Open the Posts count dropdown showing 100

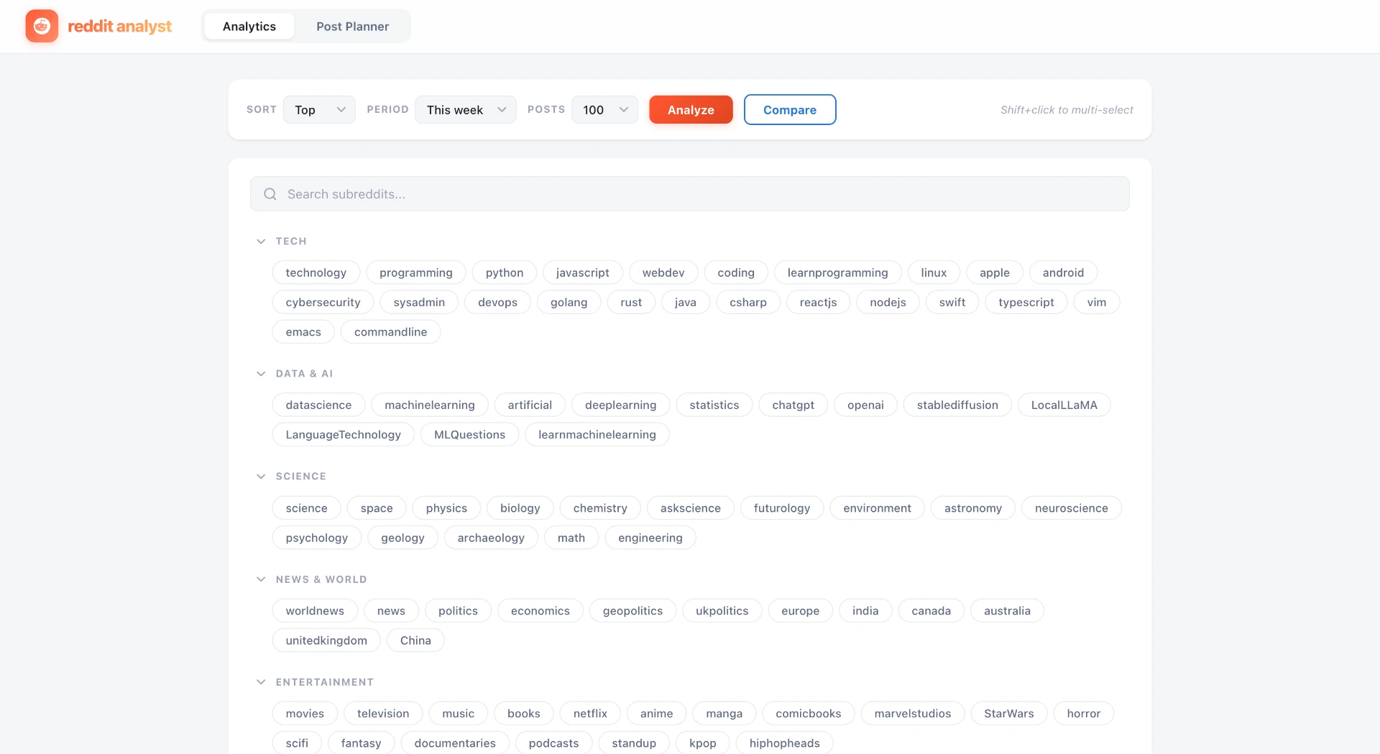604,110
